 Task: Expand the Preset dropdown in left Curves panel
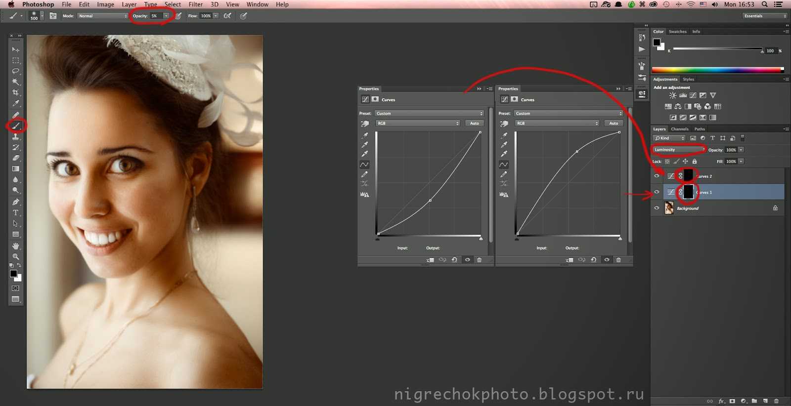429,114
